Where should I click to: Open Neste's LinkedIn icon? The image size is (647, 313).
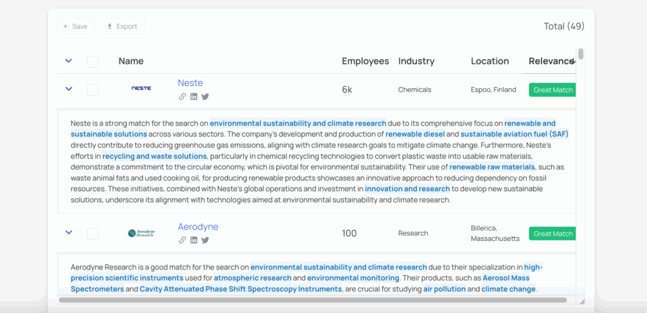(x=194, y=97)
